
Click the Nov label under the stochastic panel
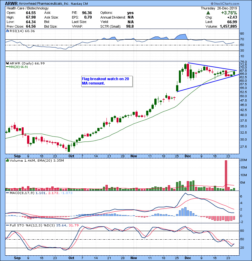pos(134,258)
